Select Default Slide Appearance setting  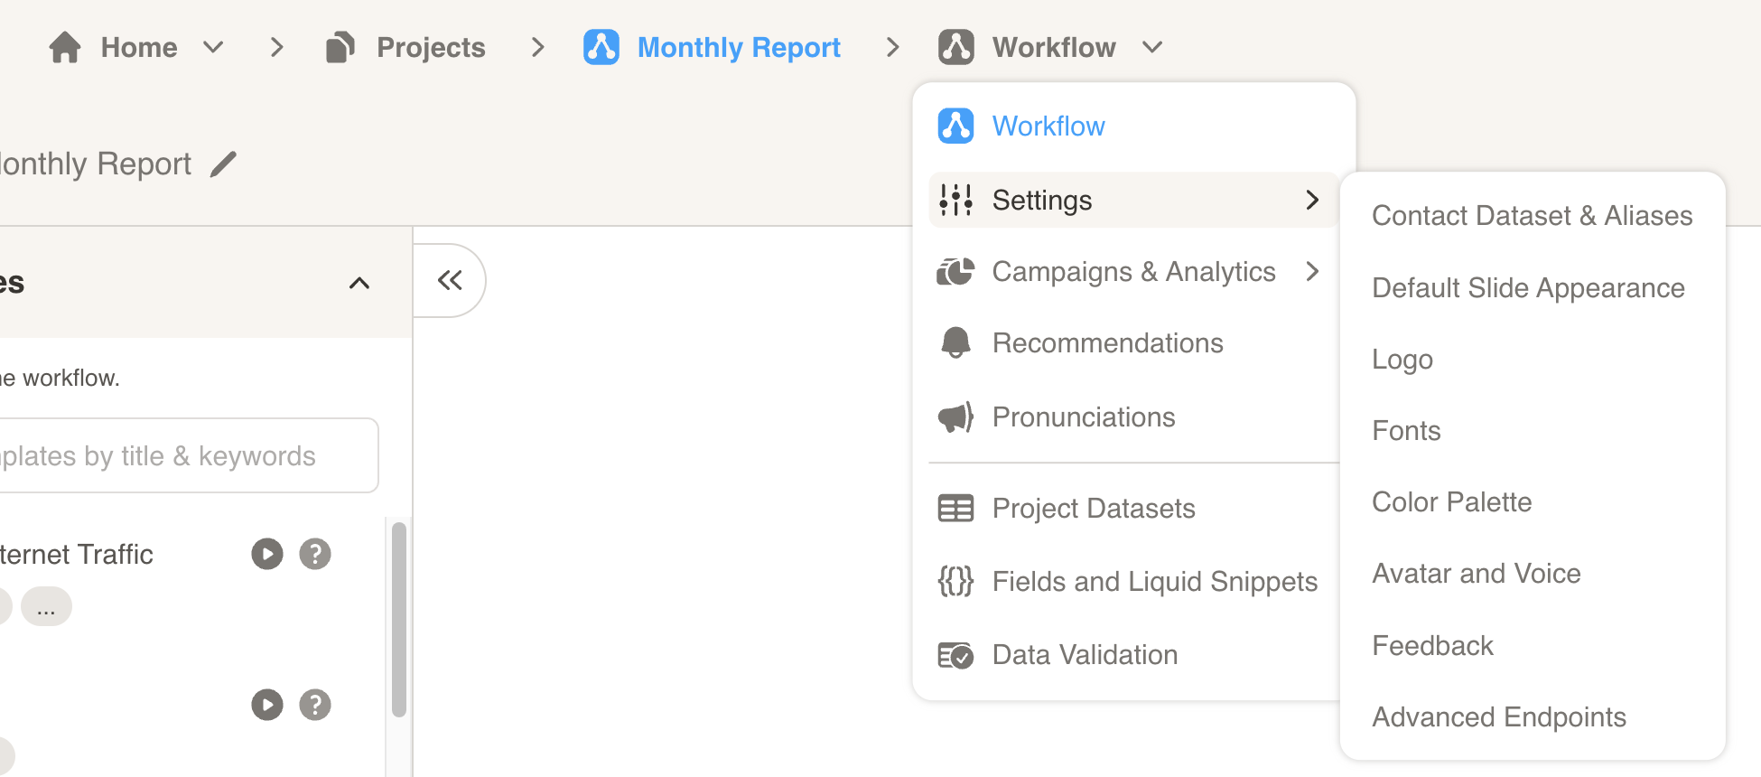pos(1528,288)
